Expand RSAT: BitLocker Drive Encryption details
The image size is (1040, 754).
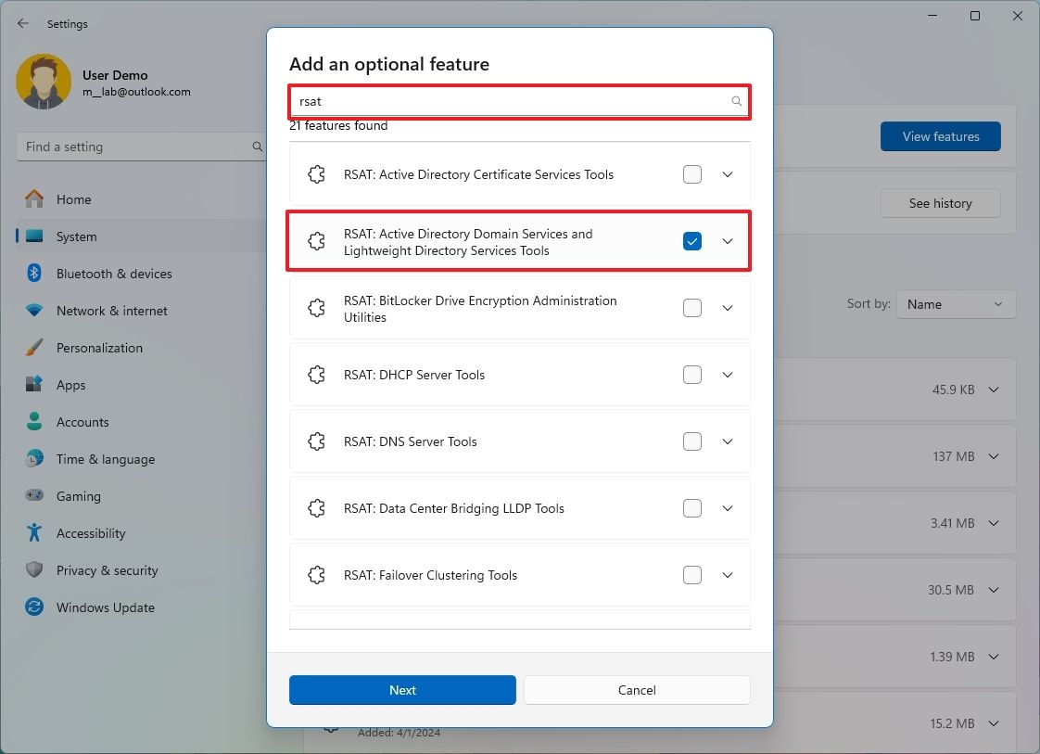pos(728,308)
